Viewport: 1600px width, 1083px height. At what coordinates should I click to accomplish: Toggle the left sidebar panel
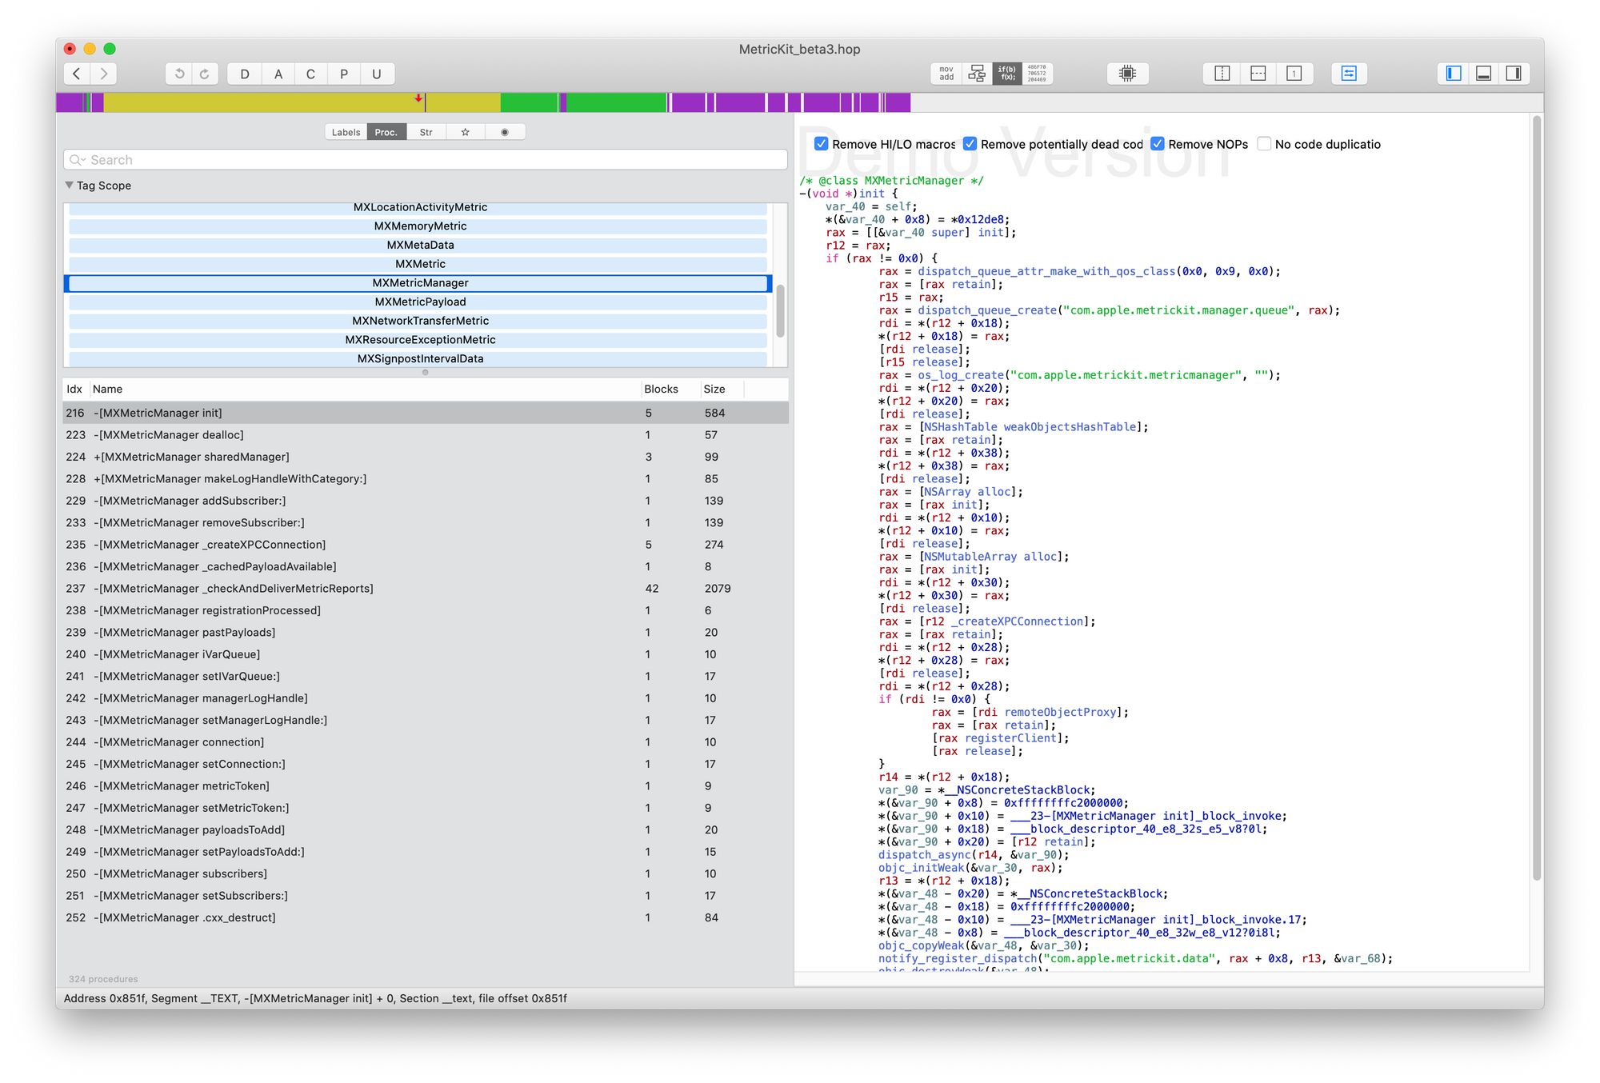pyautogui.click(x=1454, y=74)
